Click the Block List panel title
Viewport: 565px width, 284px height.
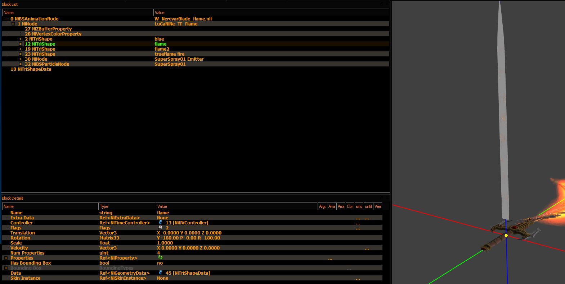coord(10,4)
